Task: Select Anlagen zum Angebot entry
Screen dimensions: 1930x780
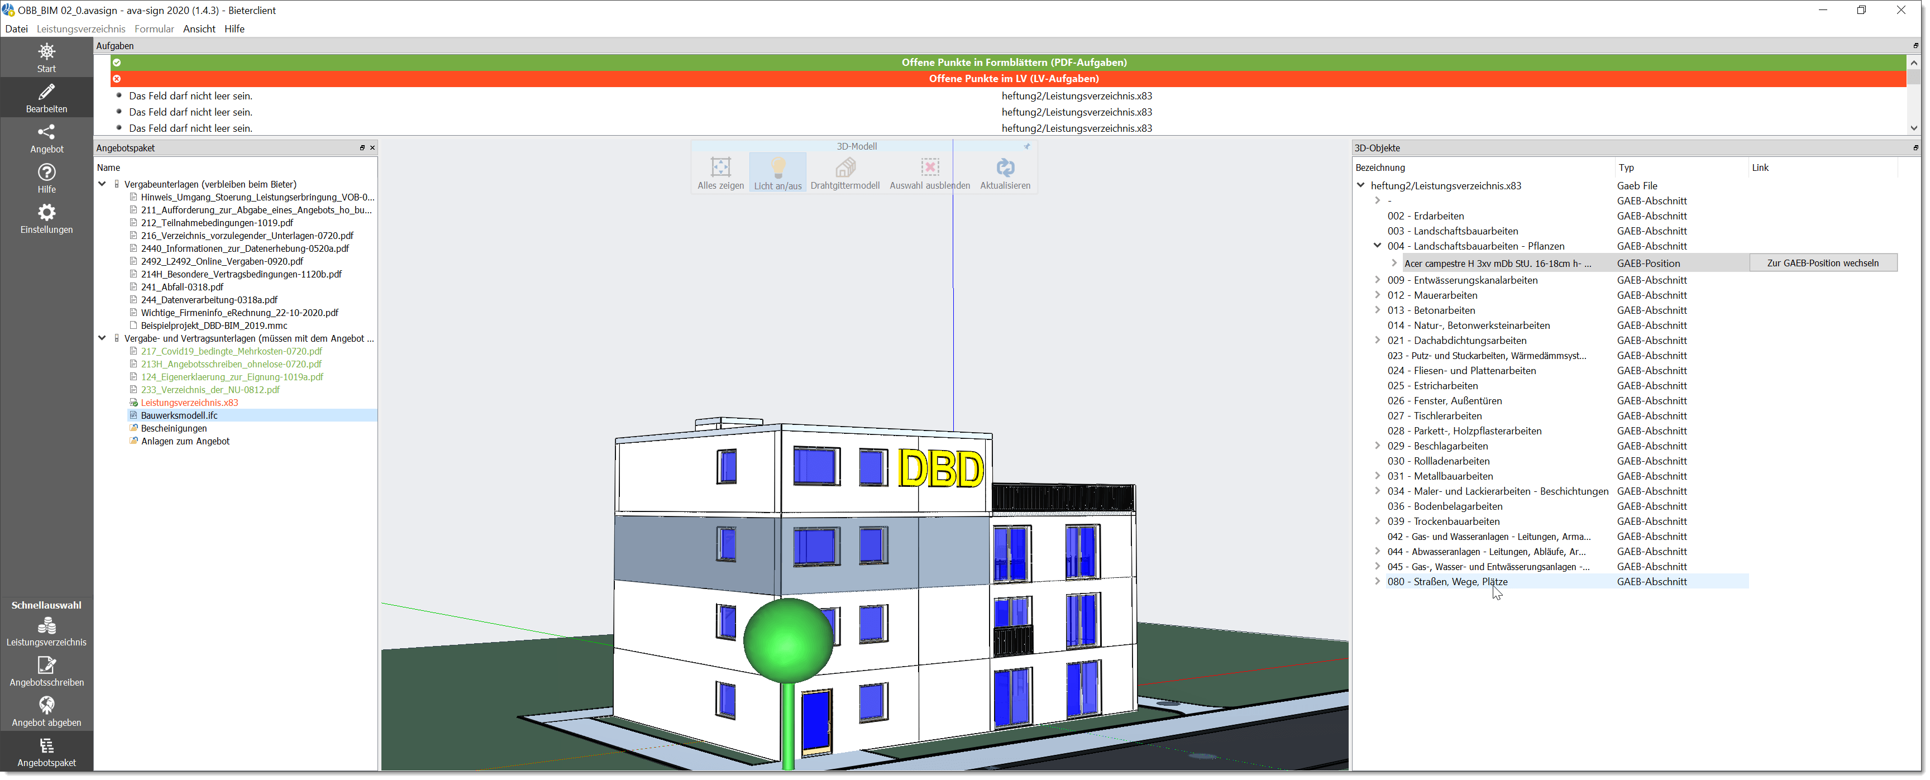Action: [x=185, y=441]
